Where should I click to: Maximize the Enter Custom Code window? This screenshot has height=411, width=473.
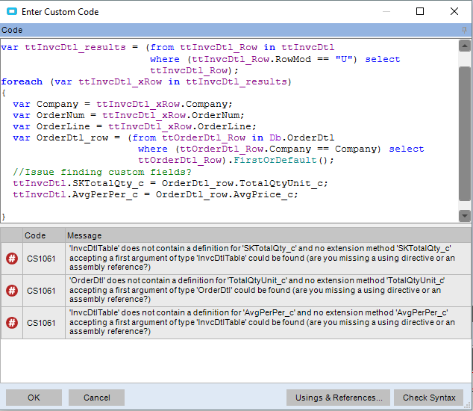pyautogui.click(x=420, y=11)
